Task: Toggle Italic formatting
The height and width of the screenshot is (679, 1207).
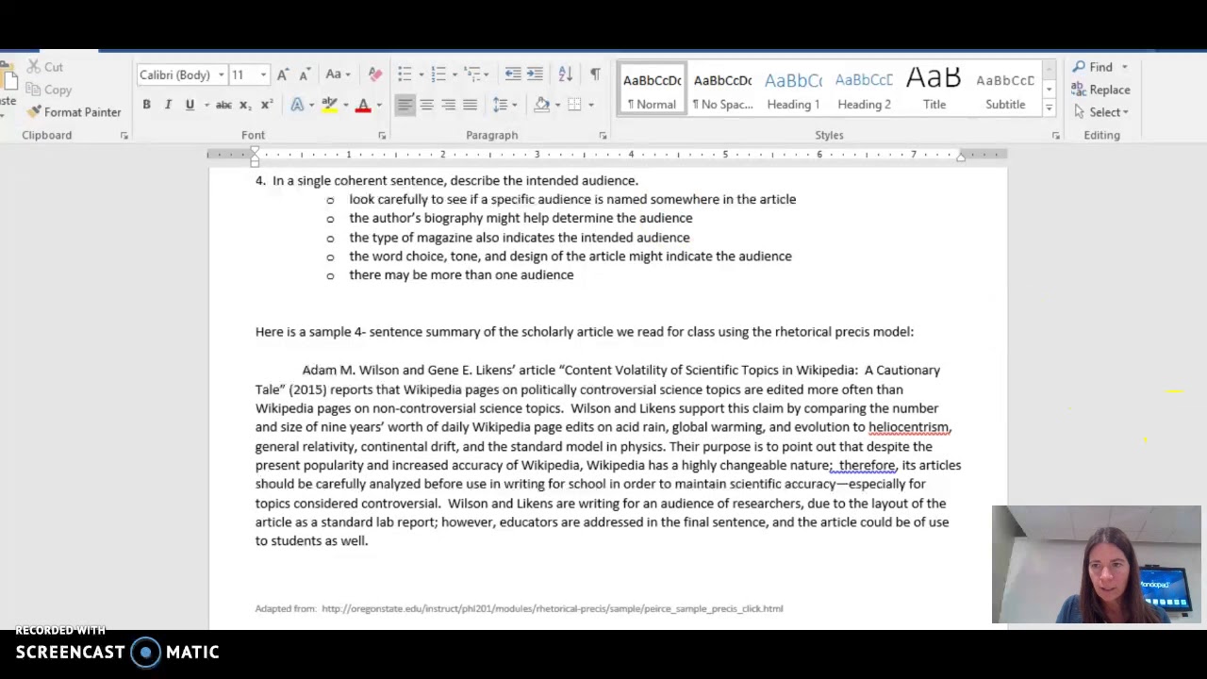Action: (x=168, y=105)
